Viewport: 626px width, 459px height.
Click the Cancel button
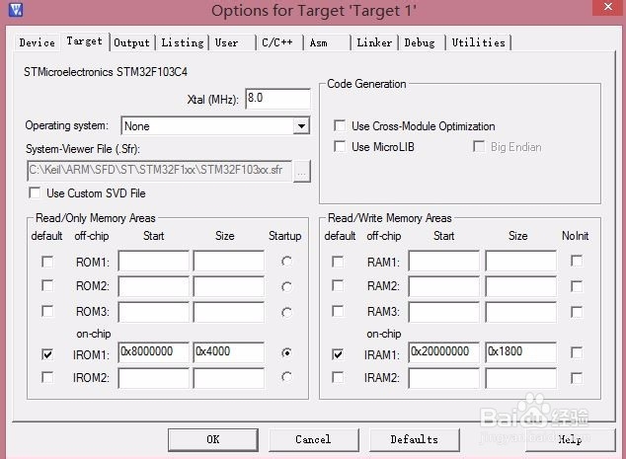tap(313, 439)
